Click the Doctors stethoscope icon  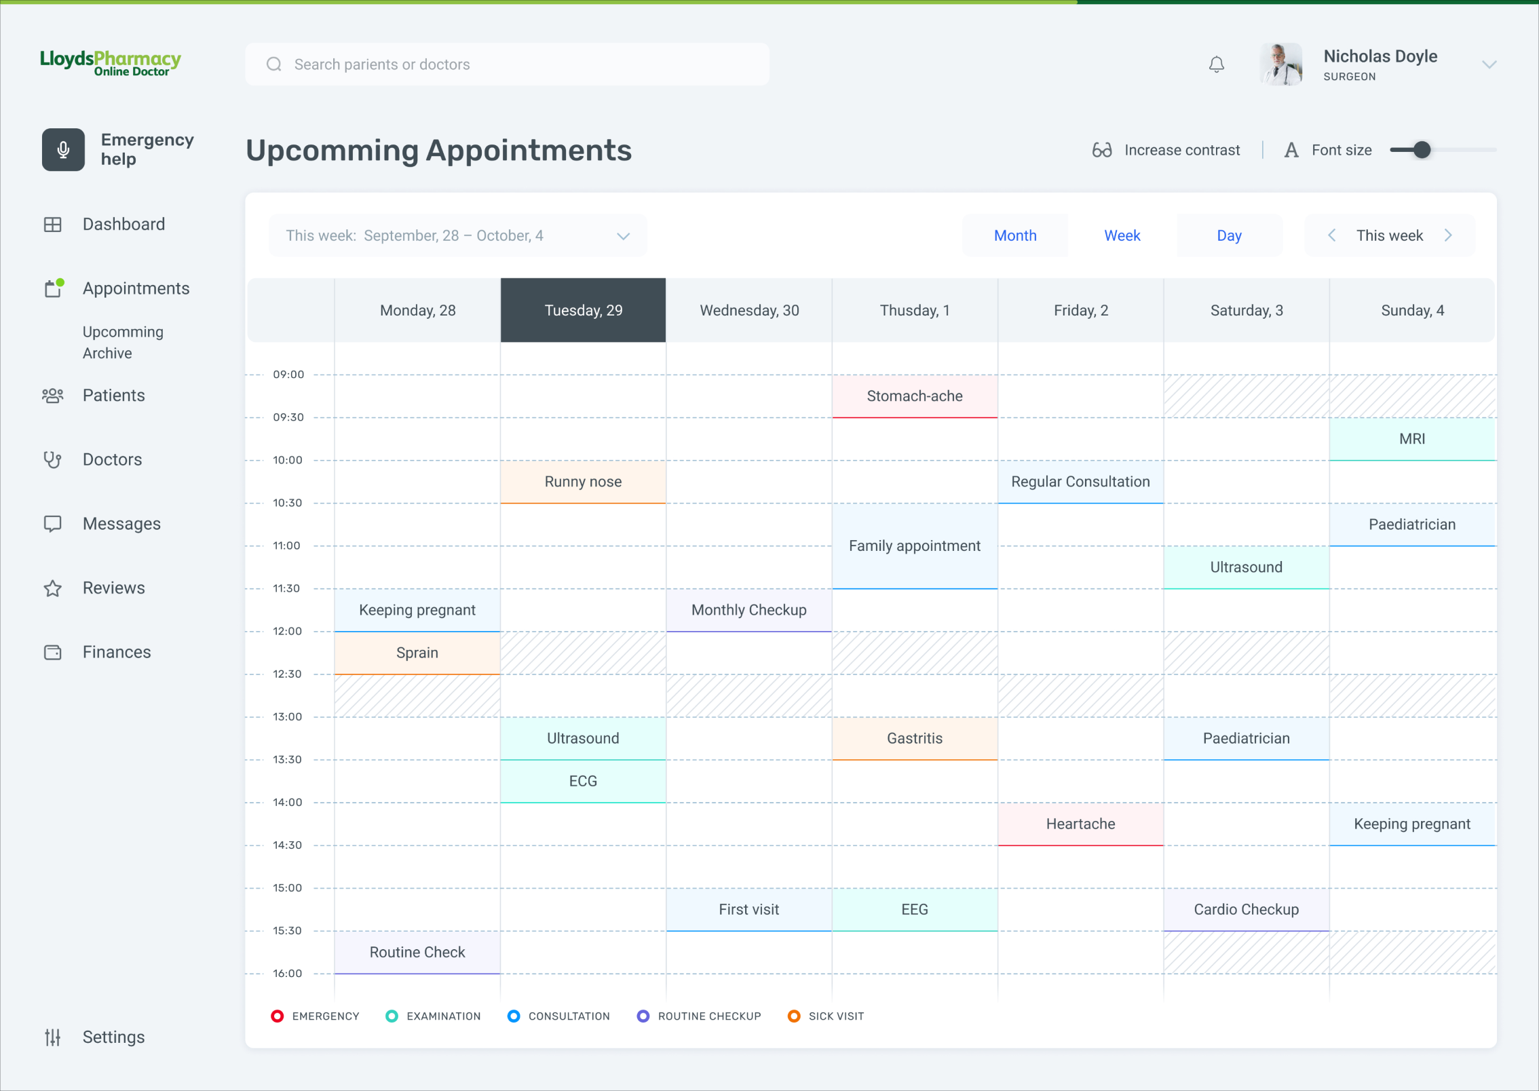pos(52,460)
